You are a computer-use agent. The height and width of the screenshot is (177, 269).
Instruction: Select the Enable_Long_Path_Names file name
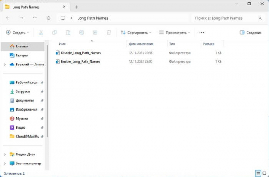point(80,61)
